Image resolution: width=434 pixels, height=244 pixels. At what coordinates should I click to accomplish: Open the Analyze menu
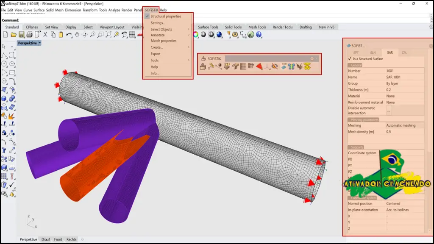tap(114, 10)
